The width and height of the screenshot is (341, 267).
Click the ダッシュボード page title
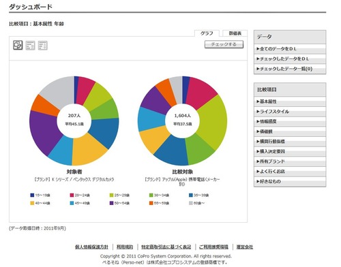[x=31, y=7]
